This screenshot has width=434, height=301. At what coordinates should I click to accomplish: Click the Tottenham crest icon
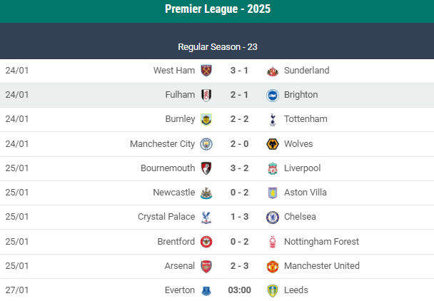272,119
